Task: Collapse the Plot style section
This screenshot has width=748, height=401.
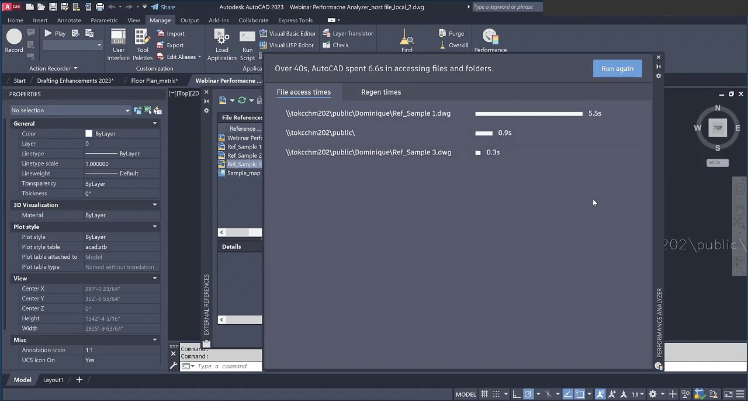Action: pos(155,226)
